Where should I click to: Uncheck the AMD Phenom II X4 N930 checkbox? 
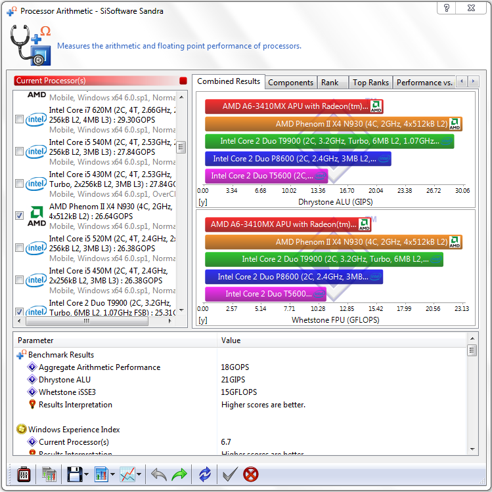tap(20, 216)
